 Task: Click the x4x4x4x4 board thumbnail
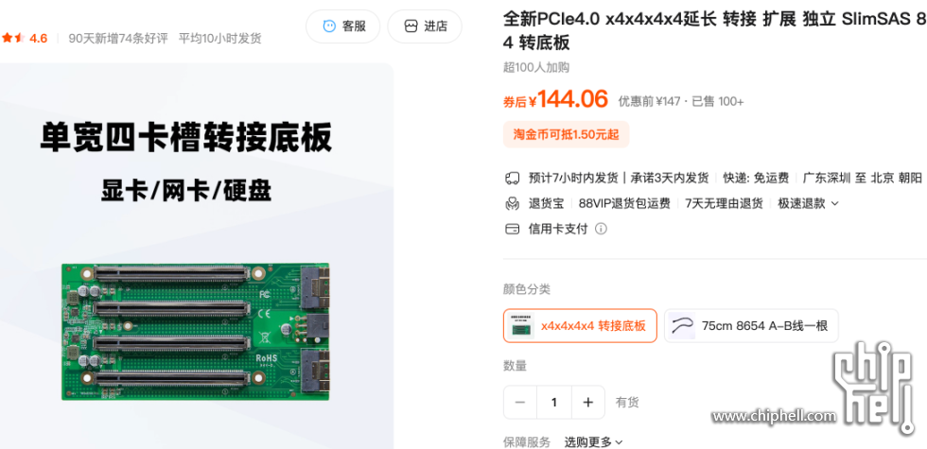coord(521,325)
